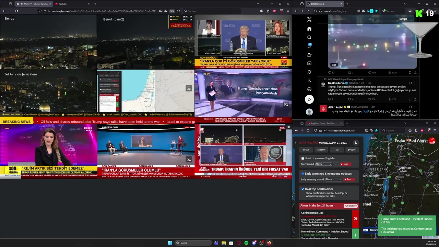Image resolution: width=439 pixels, height=247 pixels.
Task: Click Test button beside Early warning sound
Action: (x=349, y=179)
